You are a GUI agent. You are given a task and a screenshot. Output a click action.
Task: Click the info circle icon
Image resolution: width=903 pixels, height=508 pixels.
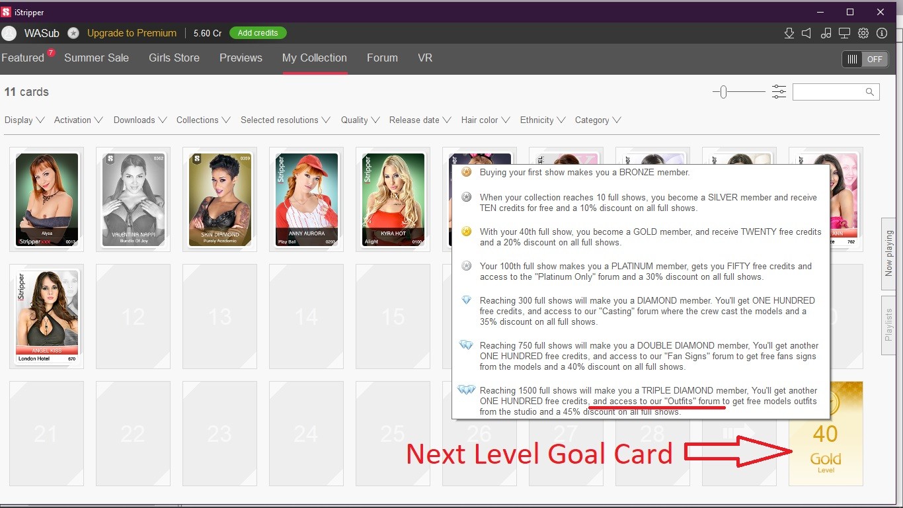881,33
